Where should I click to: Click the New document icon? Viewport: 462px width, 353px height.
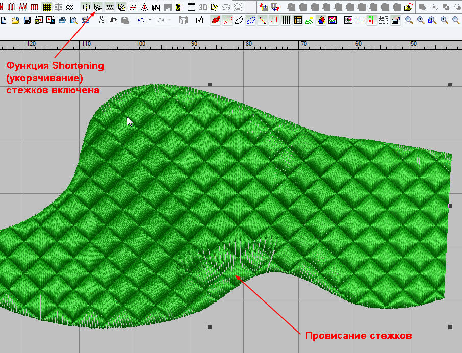[4, 20]
